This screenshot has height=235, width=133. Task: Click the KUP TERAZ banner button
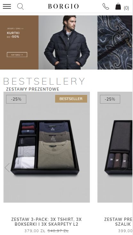click(x=17, y=55)
